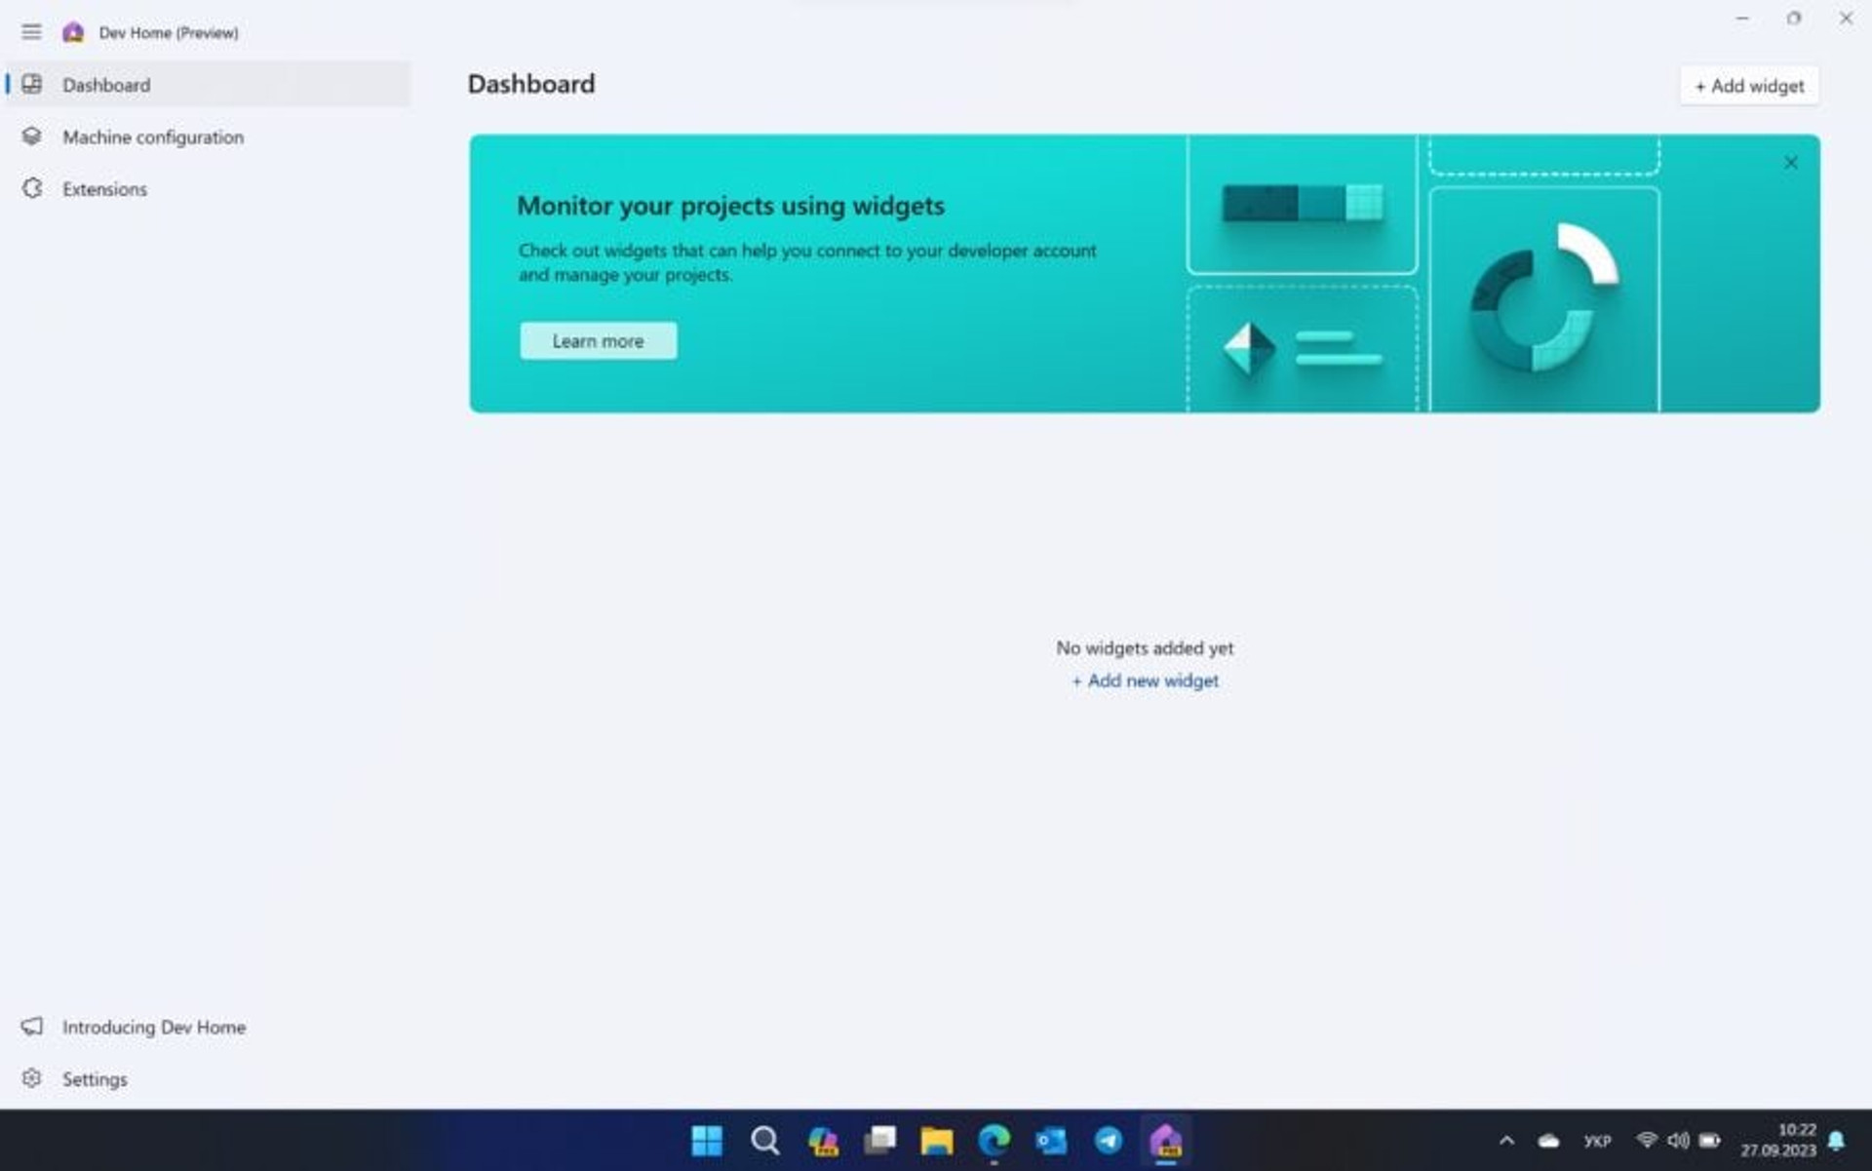The width and height of the screenshot is (1872, 1171).
Task: Open Wi-Fi network tray icon
Action: point(1646,1140)
